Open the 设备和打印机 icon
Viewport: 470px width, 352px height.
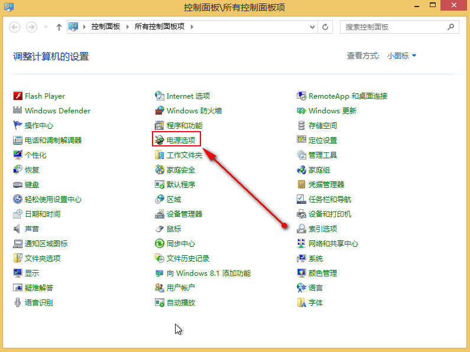pos(302,214)
